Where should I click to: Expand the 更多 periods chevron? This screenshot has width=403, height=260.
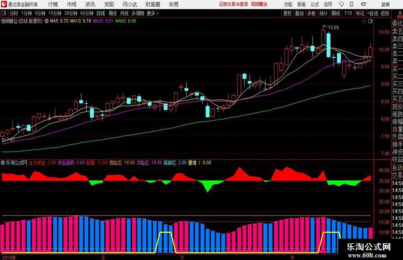click(153, 13)
